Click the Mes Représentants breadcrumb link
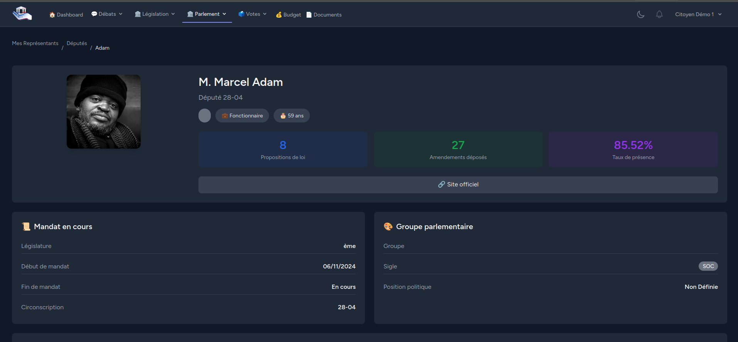 [x=35, y=43]
